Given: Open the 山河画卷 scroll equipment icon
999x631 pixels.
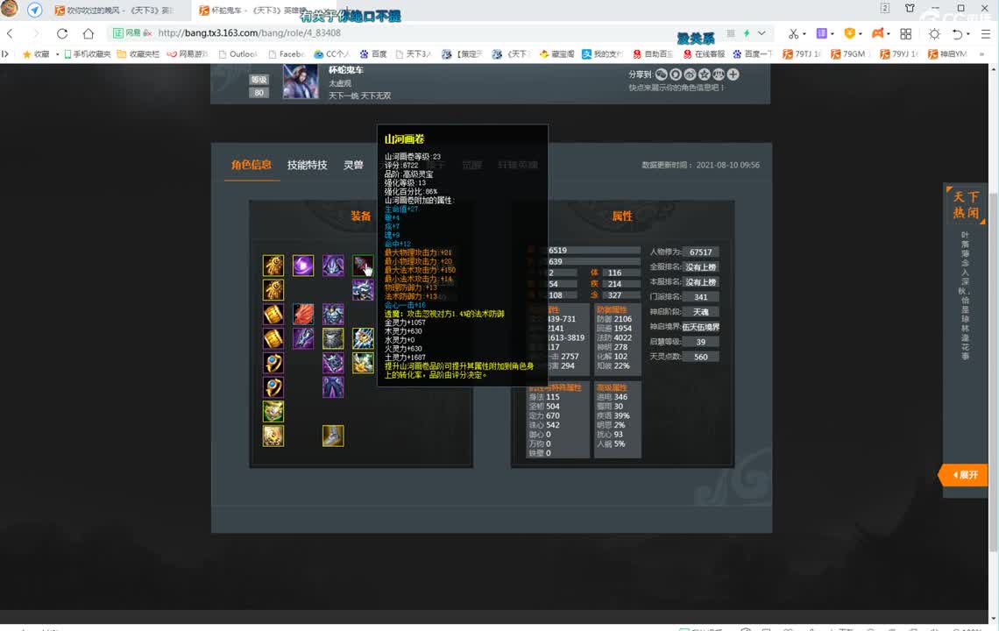Looking at the screenshot, I should pos(363,266).
